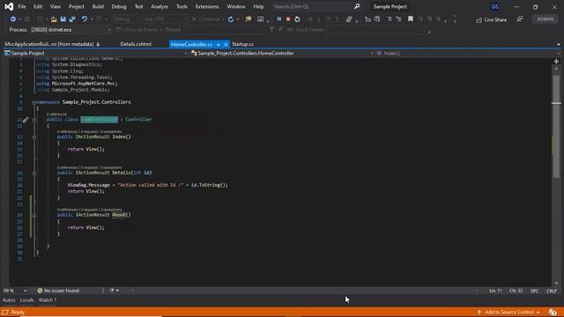Click the Hot Reload refresh icon

231,19
